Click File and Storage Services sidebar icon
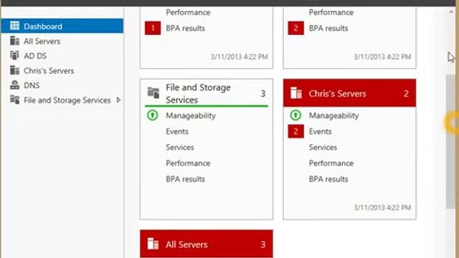Screen dimensions: 459x258 (14, 100)
